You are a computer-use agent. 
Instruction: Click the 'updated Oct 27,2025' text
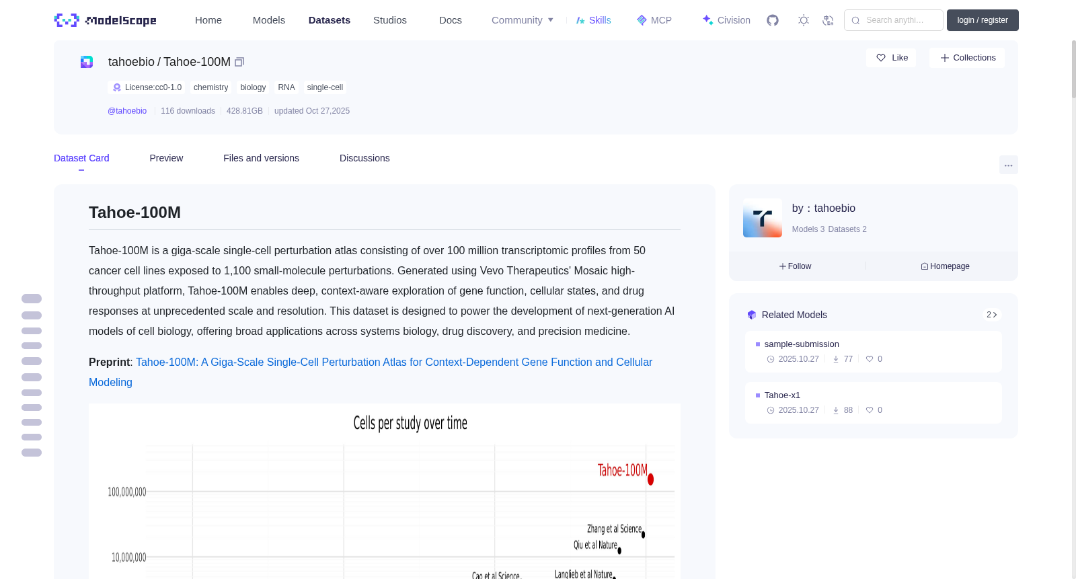(312, 111)
